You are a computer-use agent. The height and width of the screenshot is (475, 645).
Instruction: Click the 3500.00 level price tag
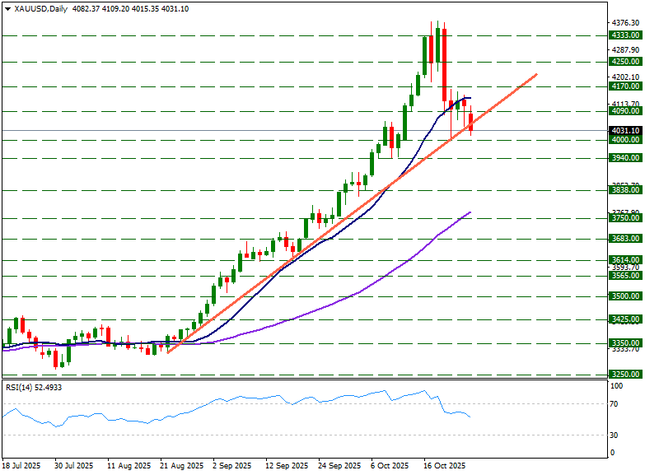pos(625,296)
